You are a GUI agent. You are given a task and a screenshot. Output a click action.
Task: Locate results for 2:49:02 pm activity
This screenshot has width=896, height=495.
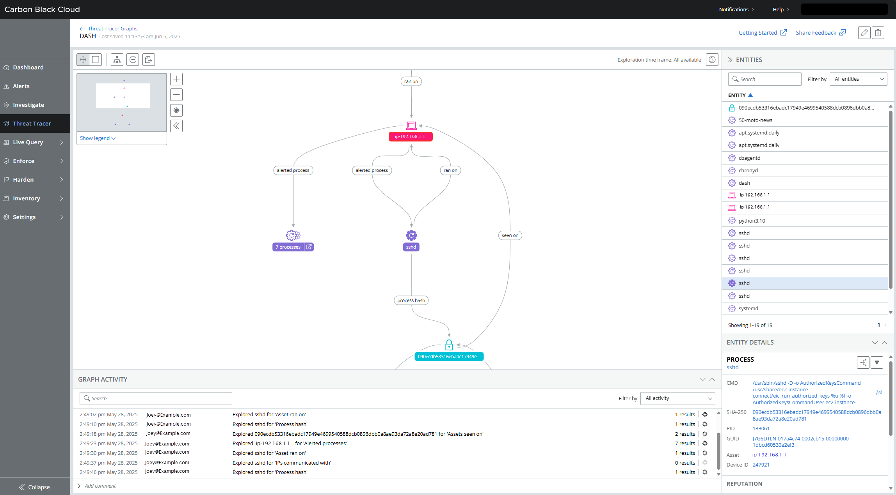(705, 415)
